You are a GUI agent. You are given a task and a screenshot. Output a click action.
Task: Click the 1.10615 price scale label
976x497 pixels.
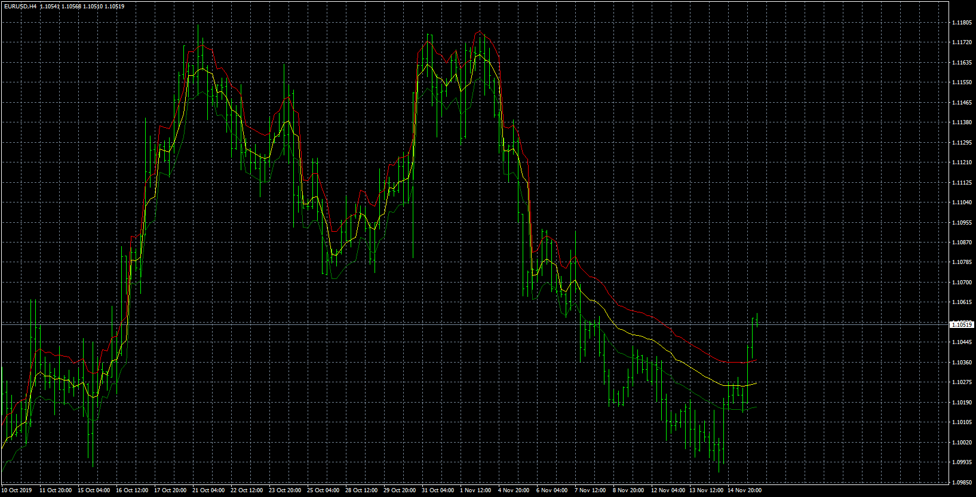[961, 302]
